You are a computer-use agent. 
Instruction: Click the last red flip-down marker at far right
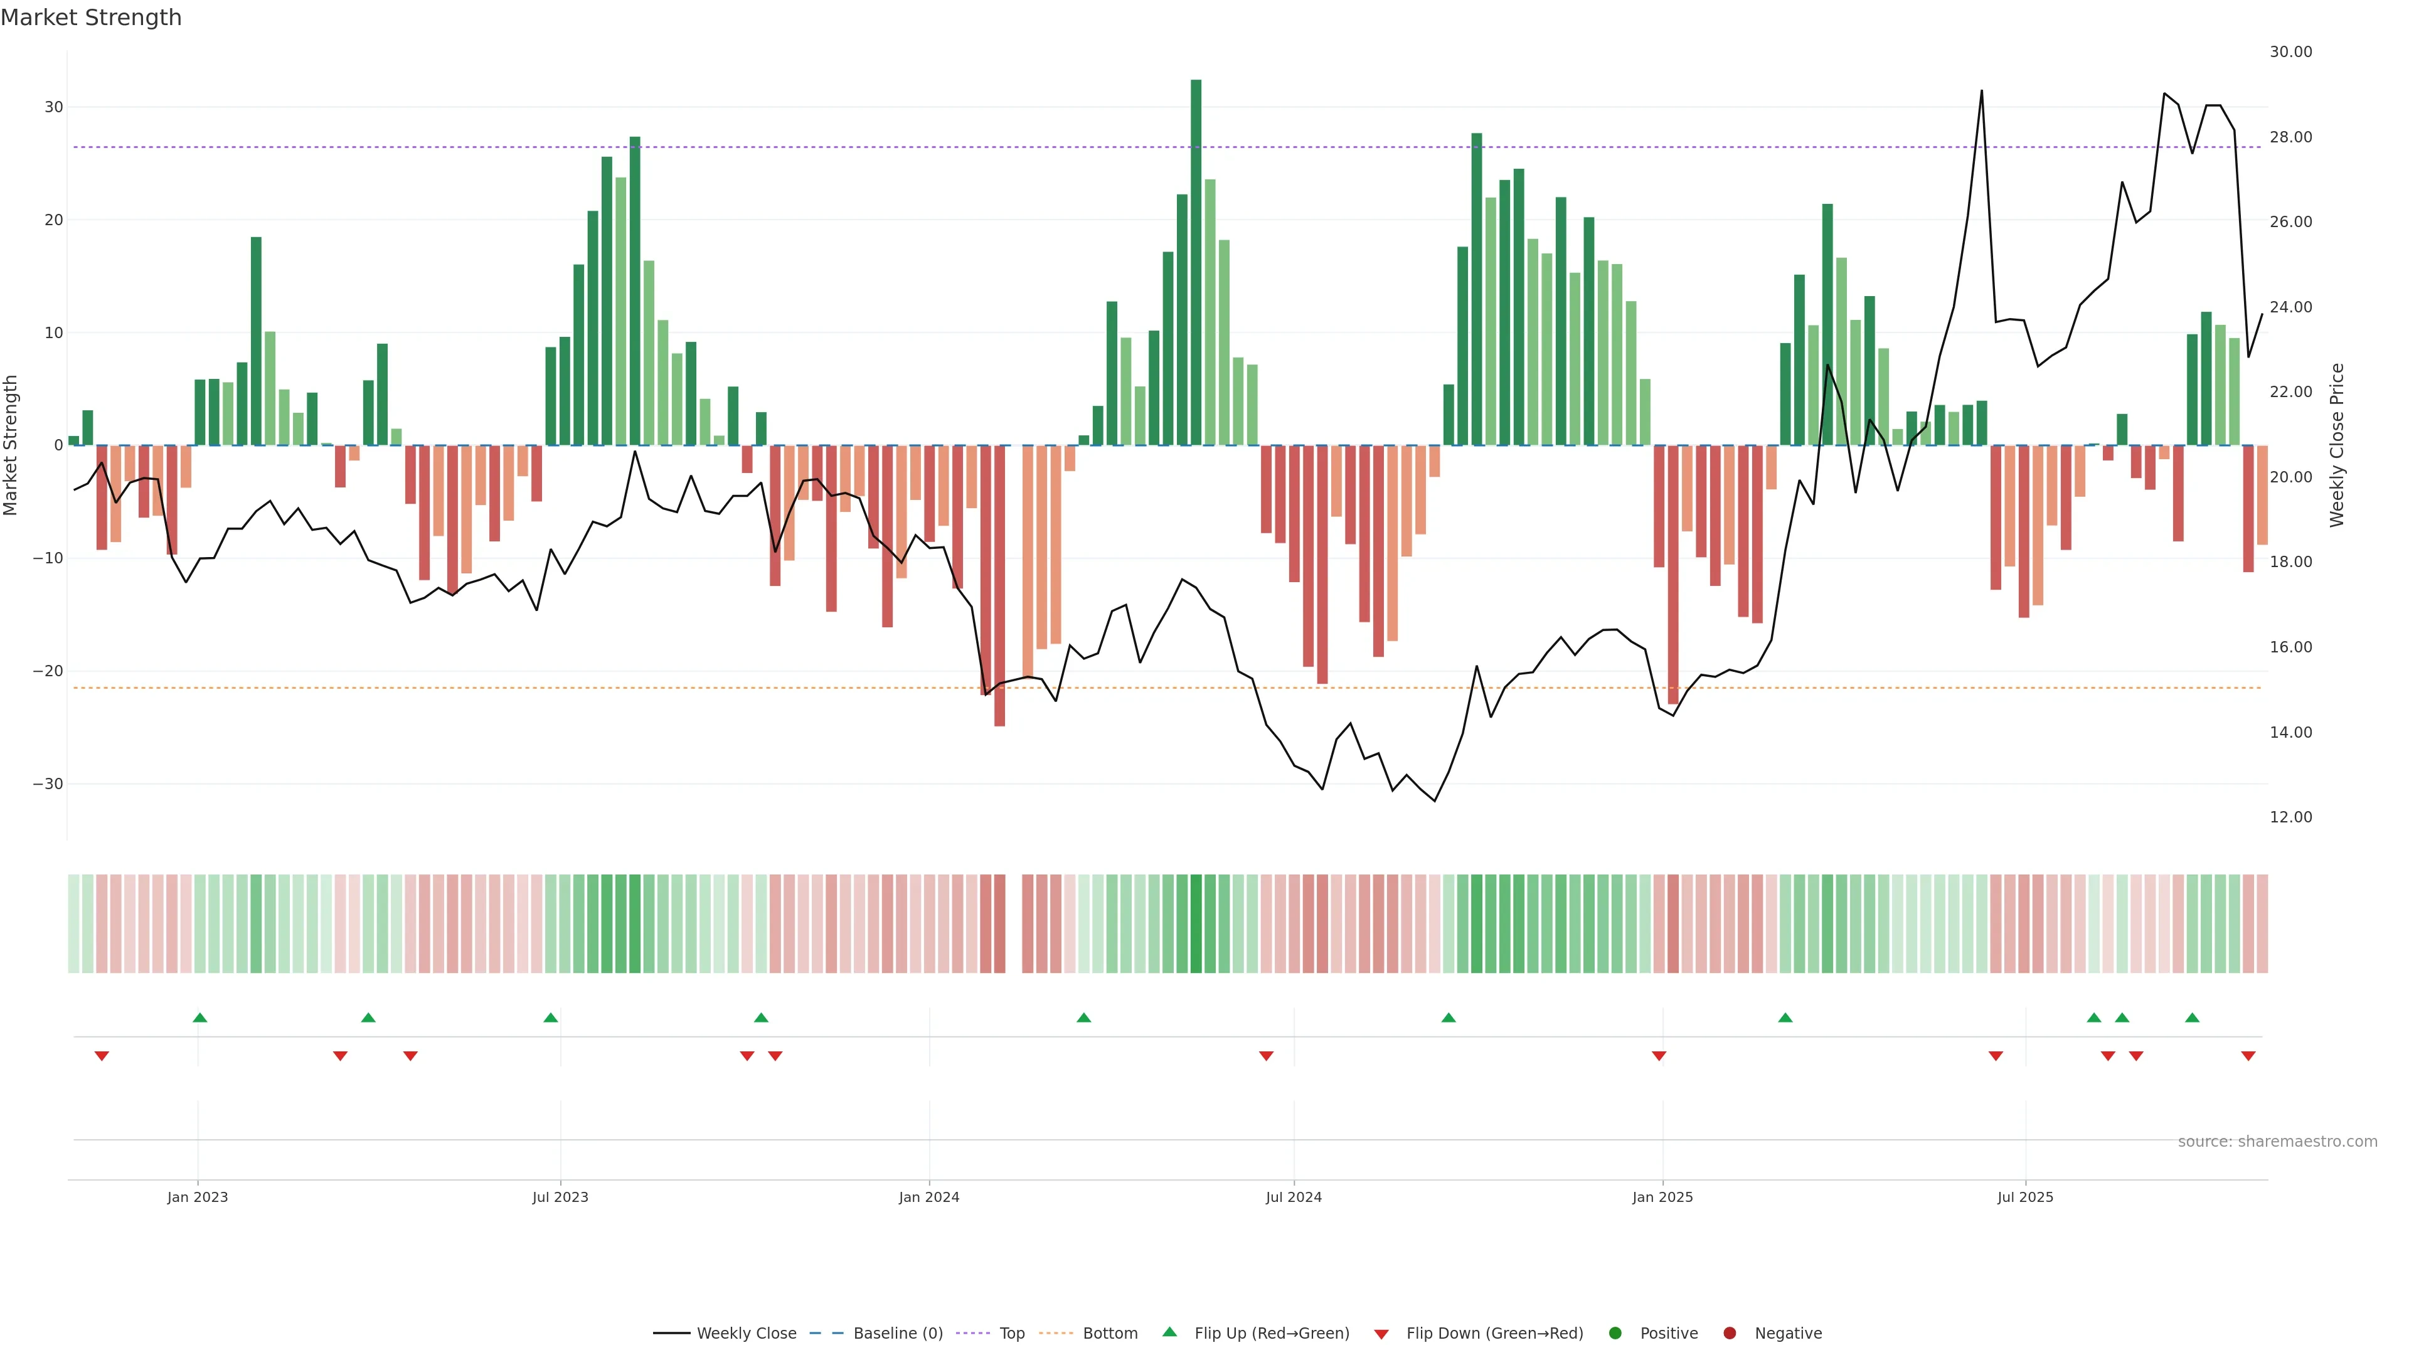2248,1056
